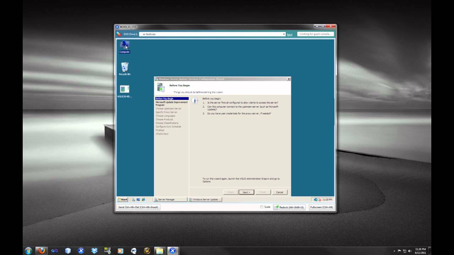
Task: Click the network tray icon in the guest taskbar
Action: pos(315,199)
